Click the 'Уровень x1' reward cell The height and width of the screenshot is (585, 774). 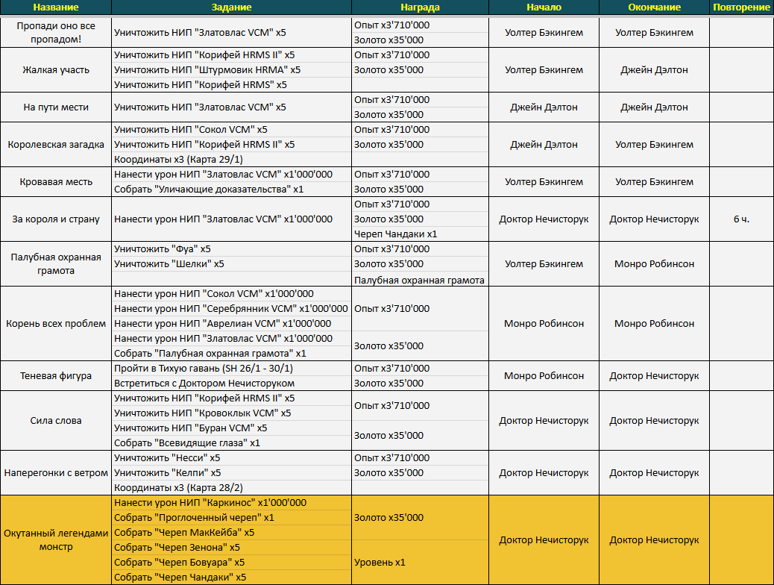pos(380,563)
